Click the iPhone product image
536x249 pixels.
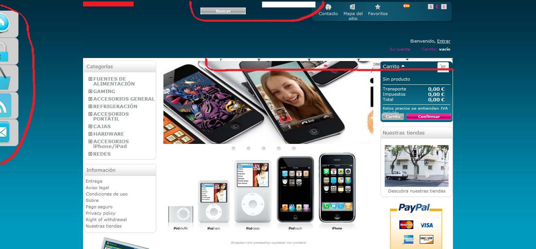click(x=337, y=188)
